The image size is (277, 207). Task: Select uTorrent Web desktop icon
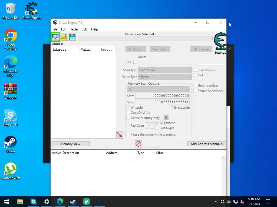click(x=10, y=171)
